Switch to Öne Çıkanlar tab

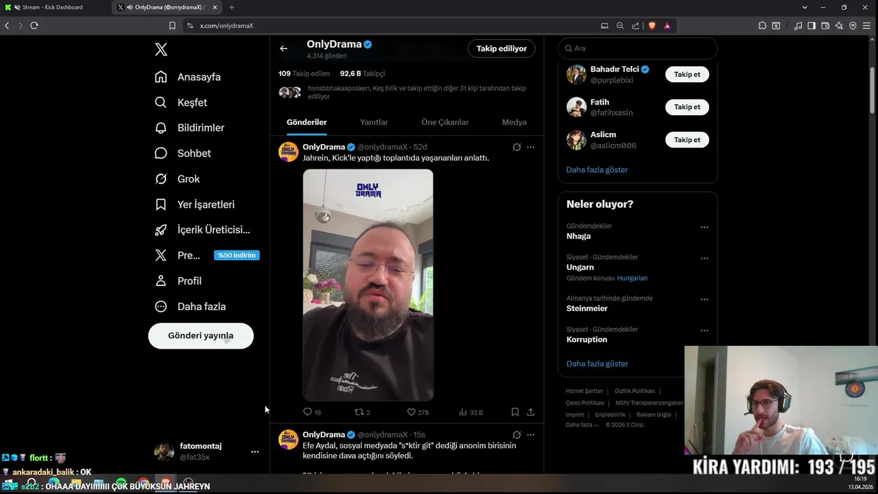[x=445, y=122]
